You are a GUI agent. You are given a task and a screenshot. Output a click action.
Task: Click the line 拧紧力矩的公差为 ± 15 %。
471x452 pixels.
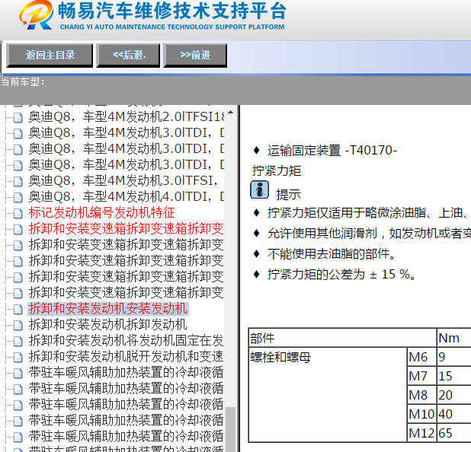[x=341, y=274]
